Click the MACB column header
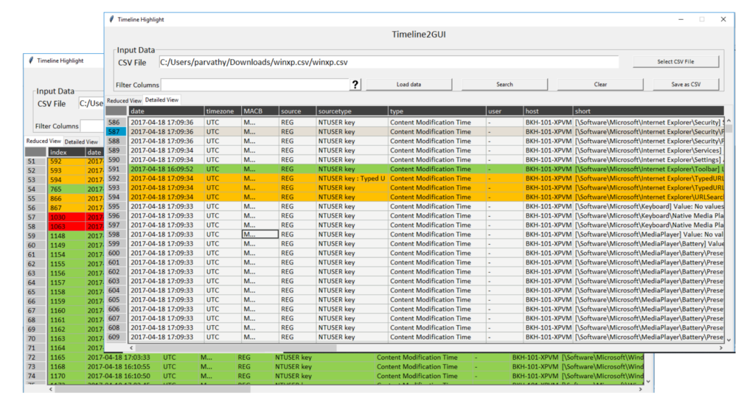This screenshot has width=755, height=398. click(260, 111)
